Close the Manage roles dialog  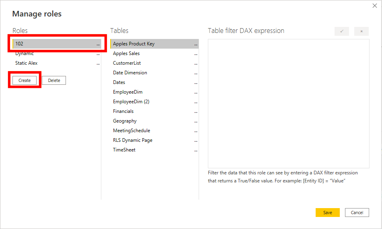click(375, 6)
